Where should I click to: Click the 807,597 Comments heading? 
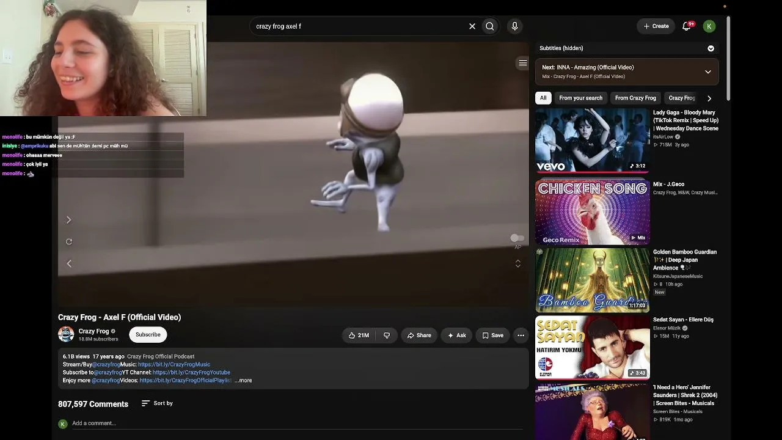point(93,404)
